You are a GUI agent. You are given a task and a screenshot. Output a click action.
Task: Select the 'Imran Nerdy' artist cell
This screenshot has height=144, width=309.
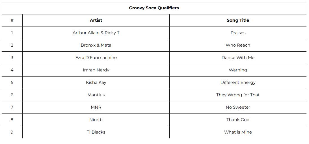pyautogui.click(x=96, y=70)
